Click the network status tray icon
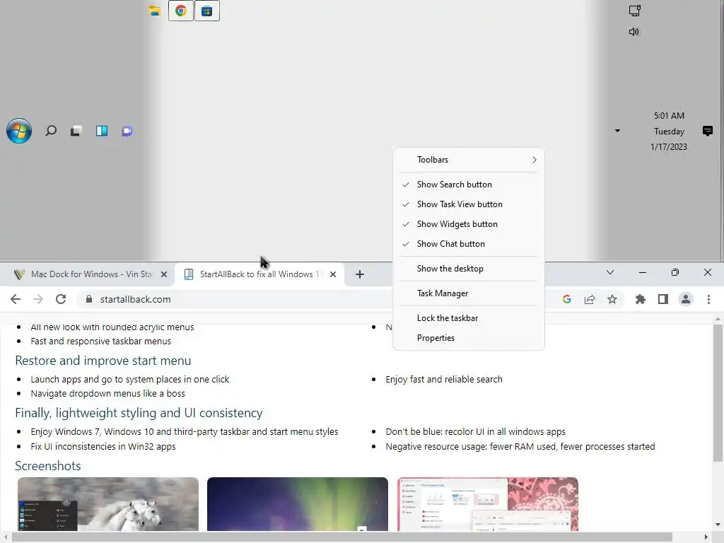This screenshot has width=724, height=543. click(635, 11)
